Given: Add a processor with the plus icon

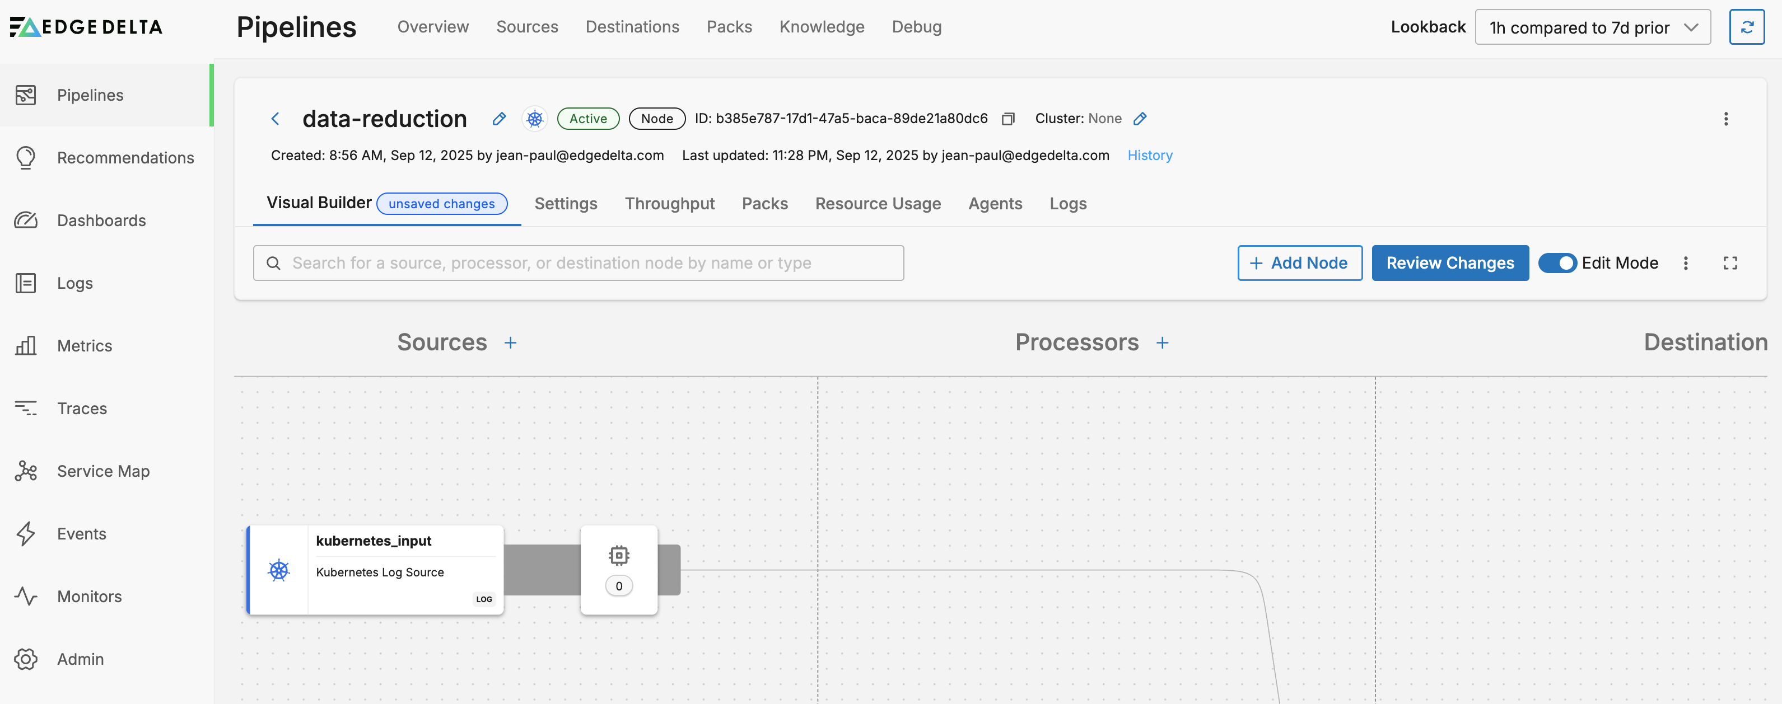Looking at the screenshot, I should (1162, 342).
